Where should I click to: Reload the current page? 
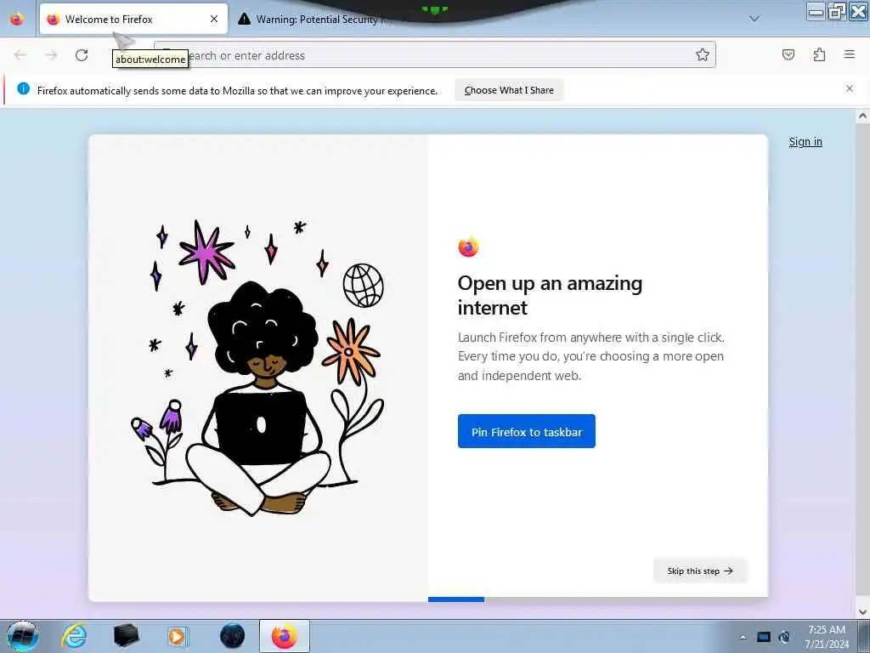point(82,55)
